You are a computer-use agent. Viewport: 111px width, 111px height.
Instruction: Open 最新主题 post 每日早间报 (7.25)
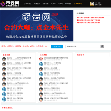(19, 68)
